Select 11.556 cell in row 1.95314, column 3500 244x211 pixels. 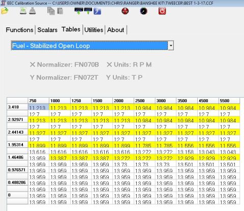[x=187, y=145]
